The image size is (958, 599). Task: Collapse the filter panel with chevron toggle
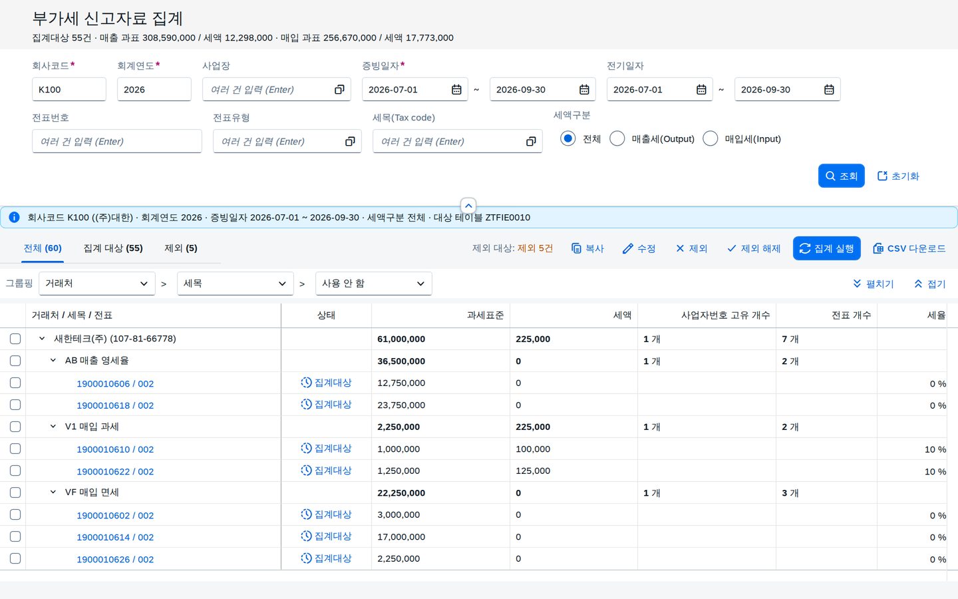pyautogui.click(x=468, y=206)
